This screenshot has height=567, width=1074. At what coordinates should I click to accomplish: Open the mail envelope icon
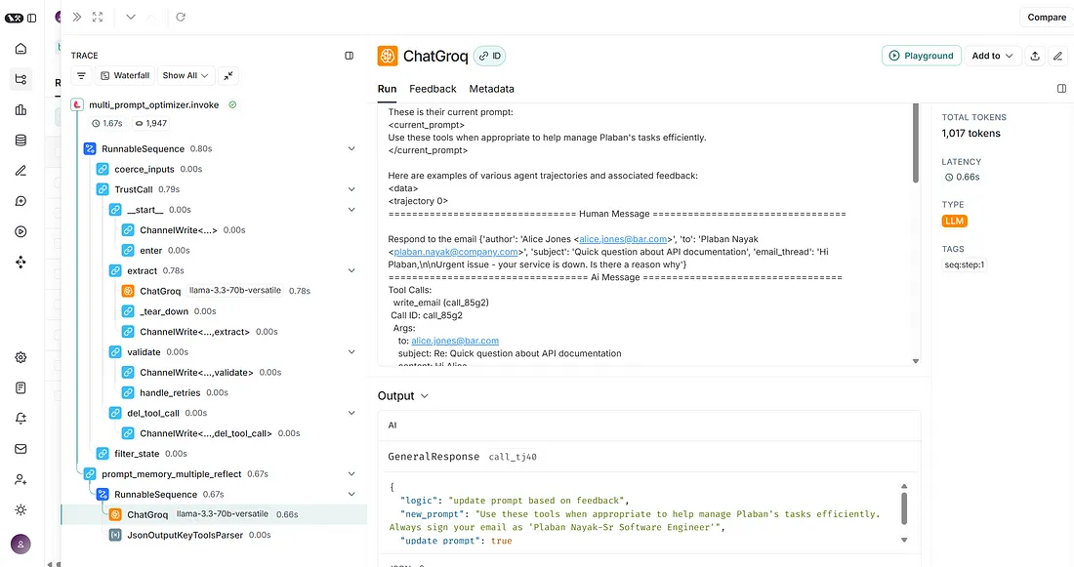(21, 449)
